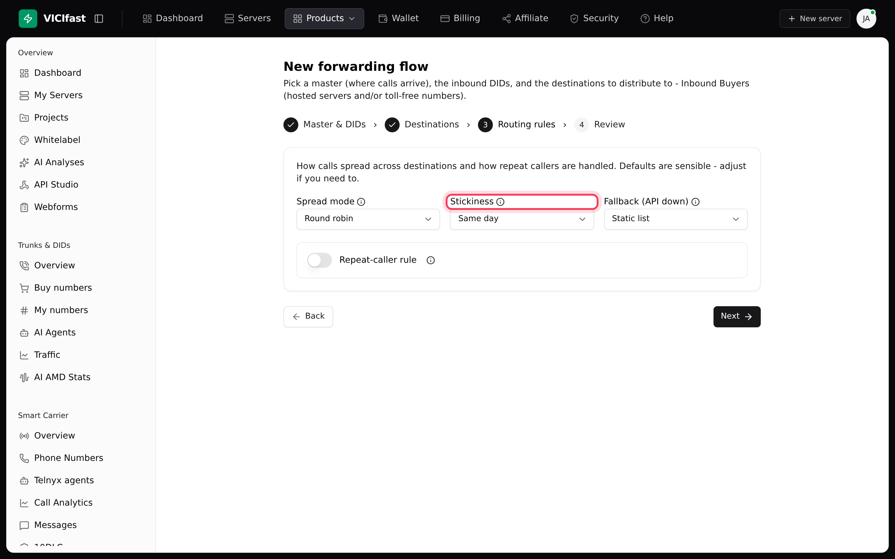This screenshot has width=895, height=559.
Task: Open the JA user avatar
Action: (866, 19)
